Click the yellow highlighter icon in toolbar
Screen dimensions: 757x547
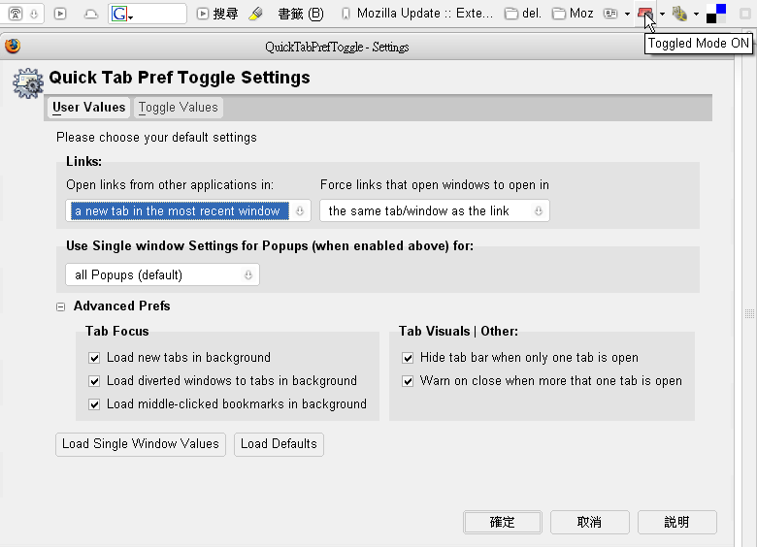pyautogui.click(x=256, y=14)
